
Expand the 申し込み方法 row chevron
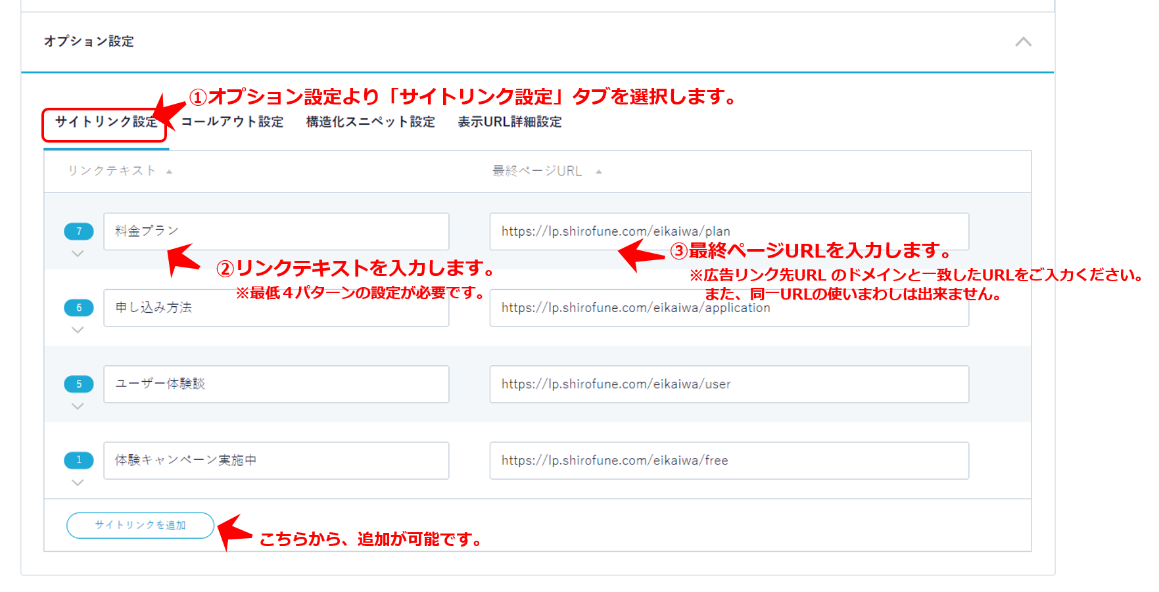[x=78, y=330]
